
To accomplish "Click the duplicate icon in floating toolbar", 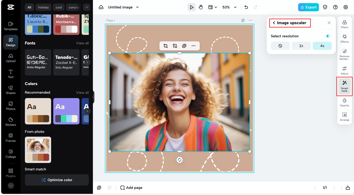I will click(x=184, y=46).
